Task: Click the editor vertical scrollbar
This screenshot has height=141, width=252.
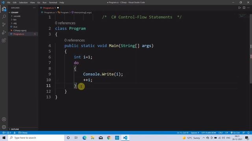Action: [x=251, y=49]
